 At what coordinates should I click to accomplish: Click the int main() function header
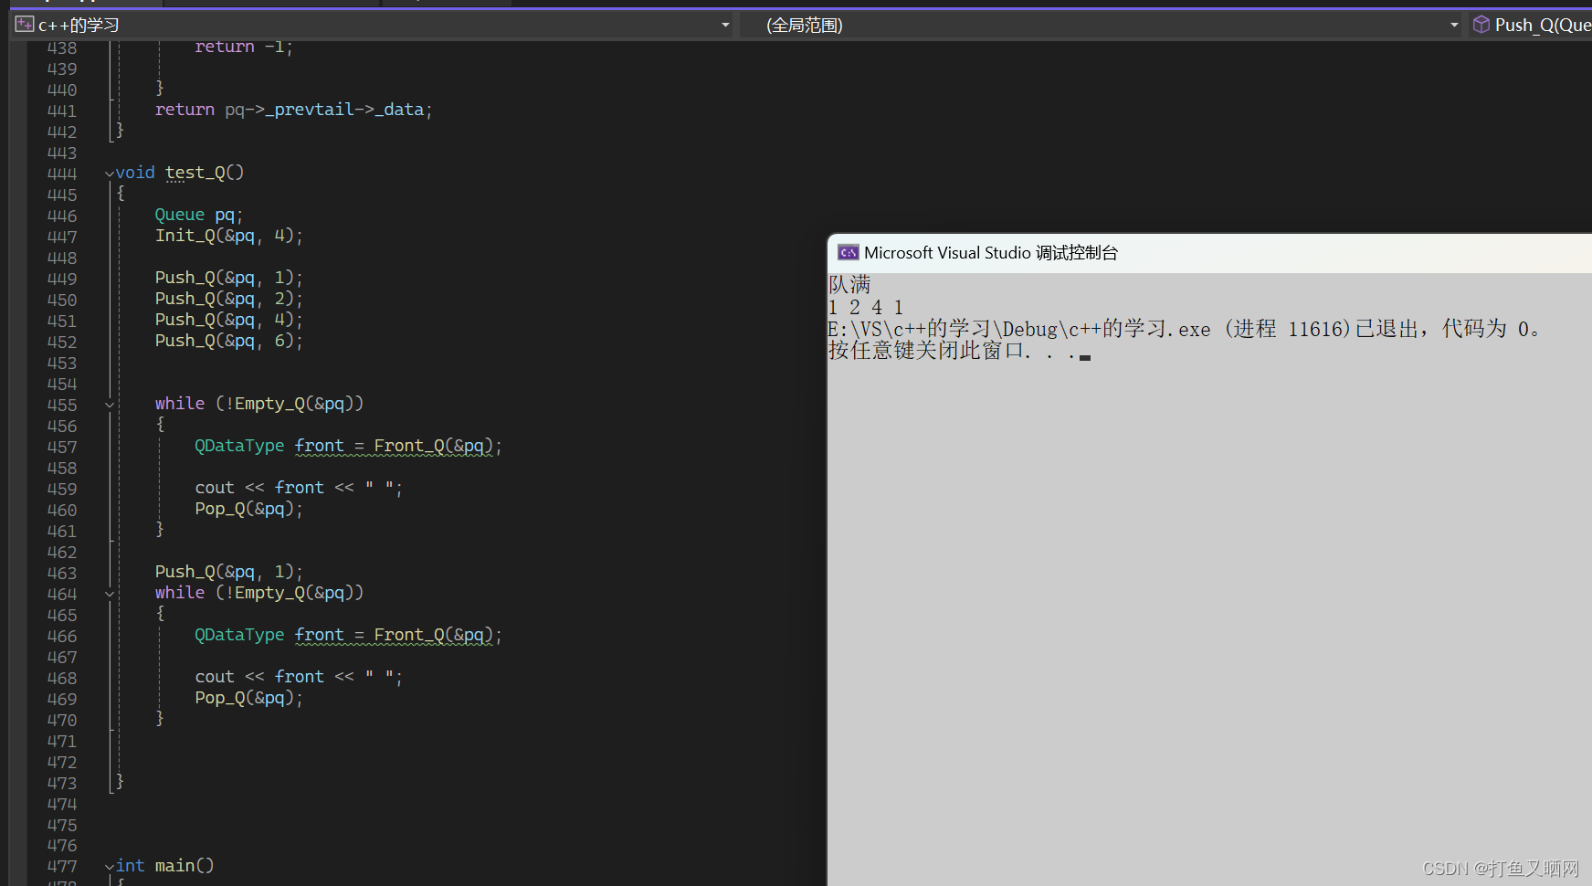click(165, 866)
